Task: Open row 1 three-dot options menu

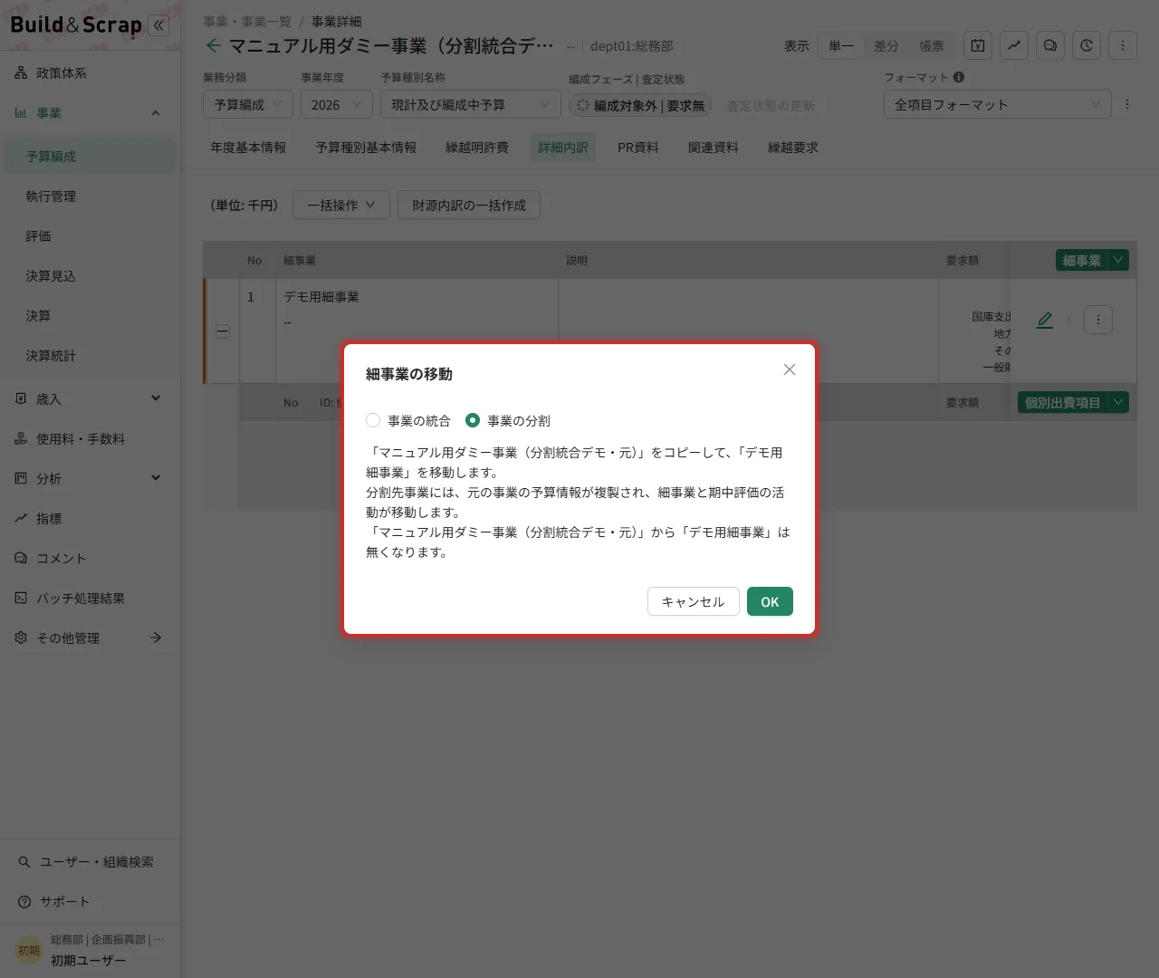Action: pos(1098,320)
